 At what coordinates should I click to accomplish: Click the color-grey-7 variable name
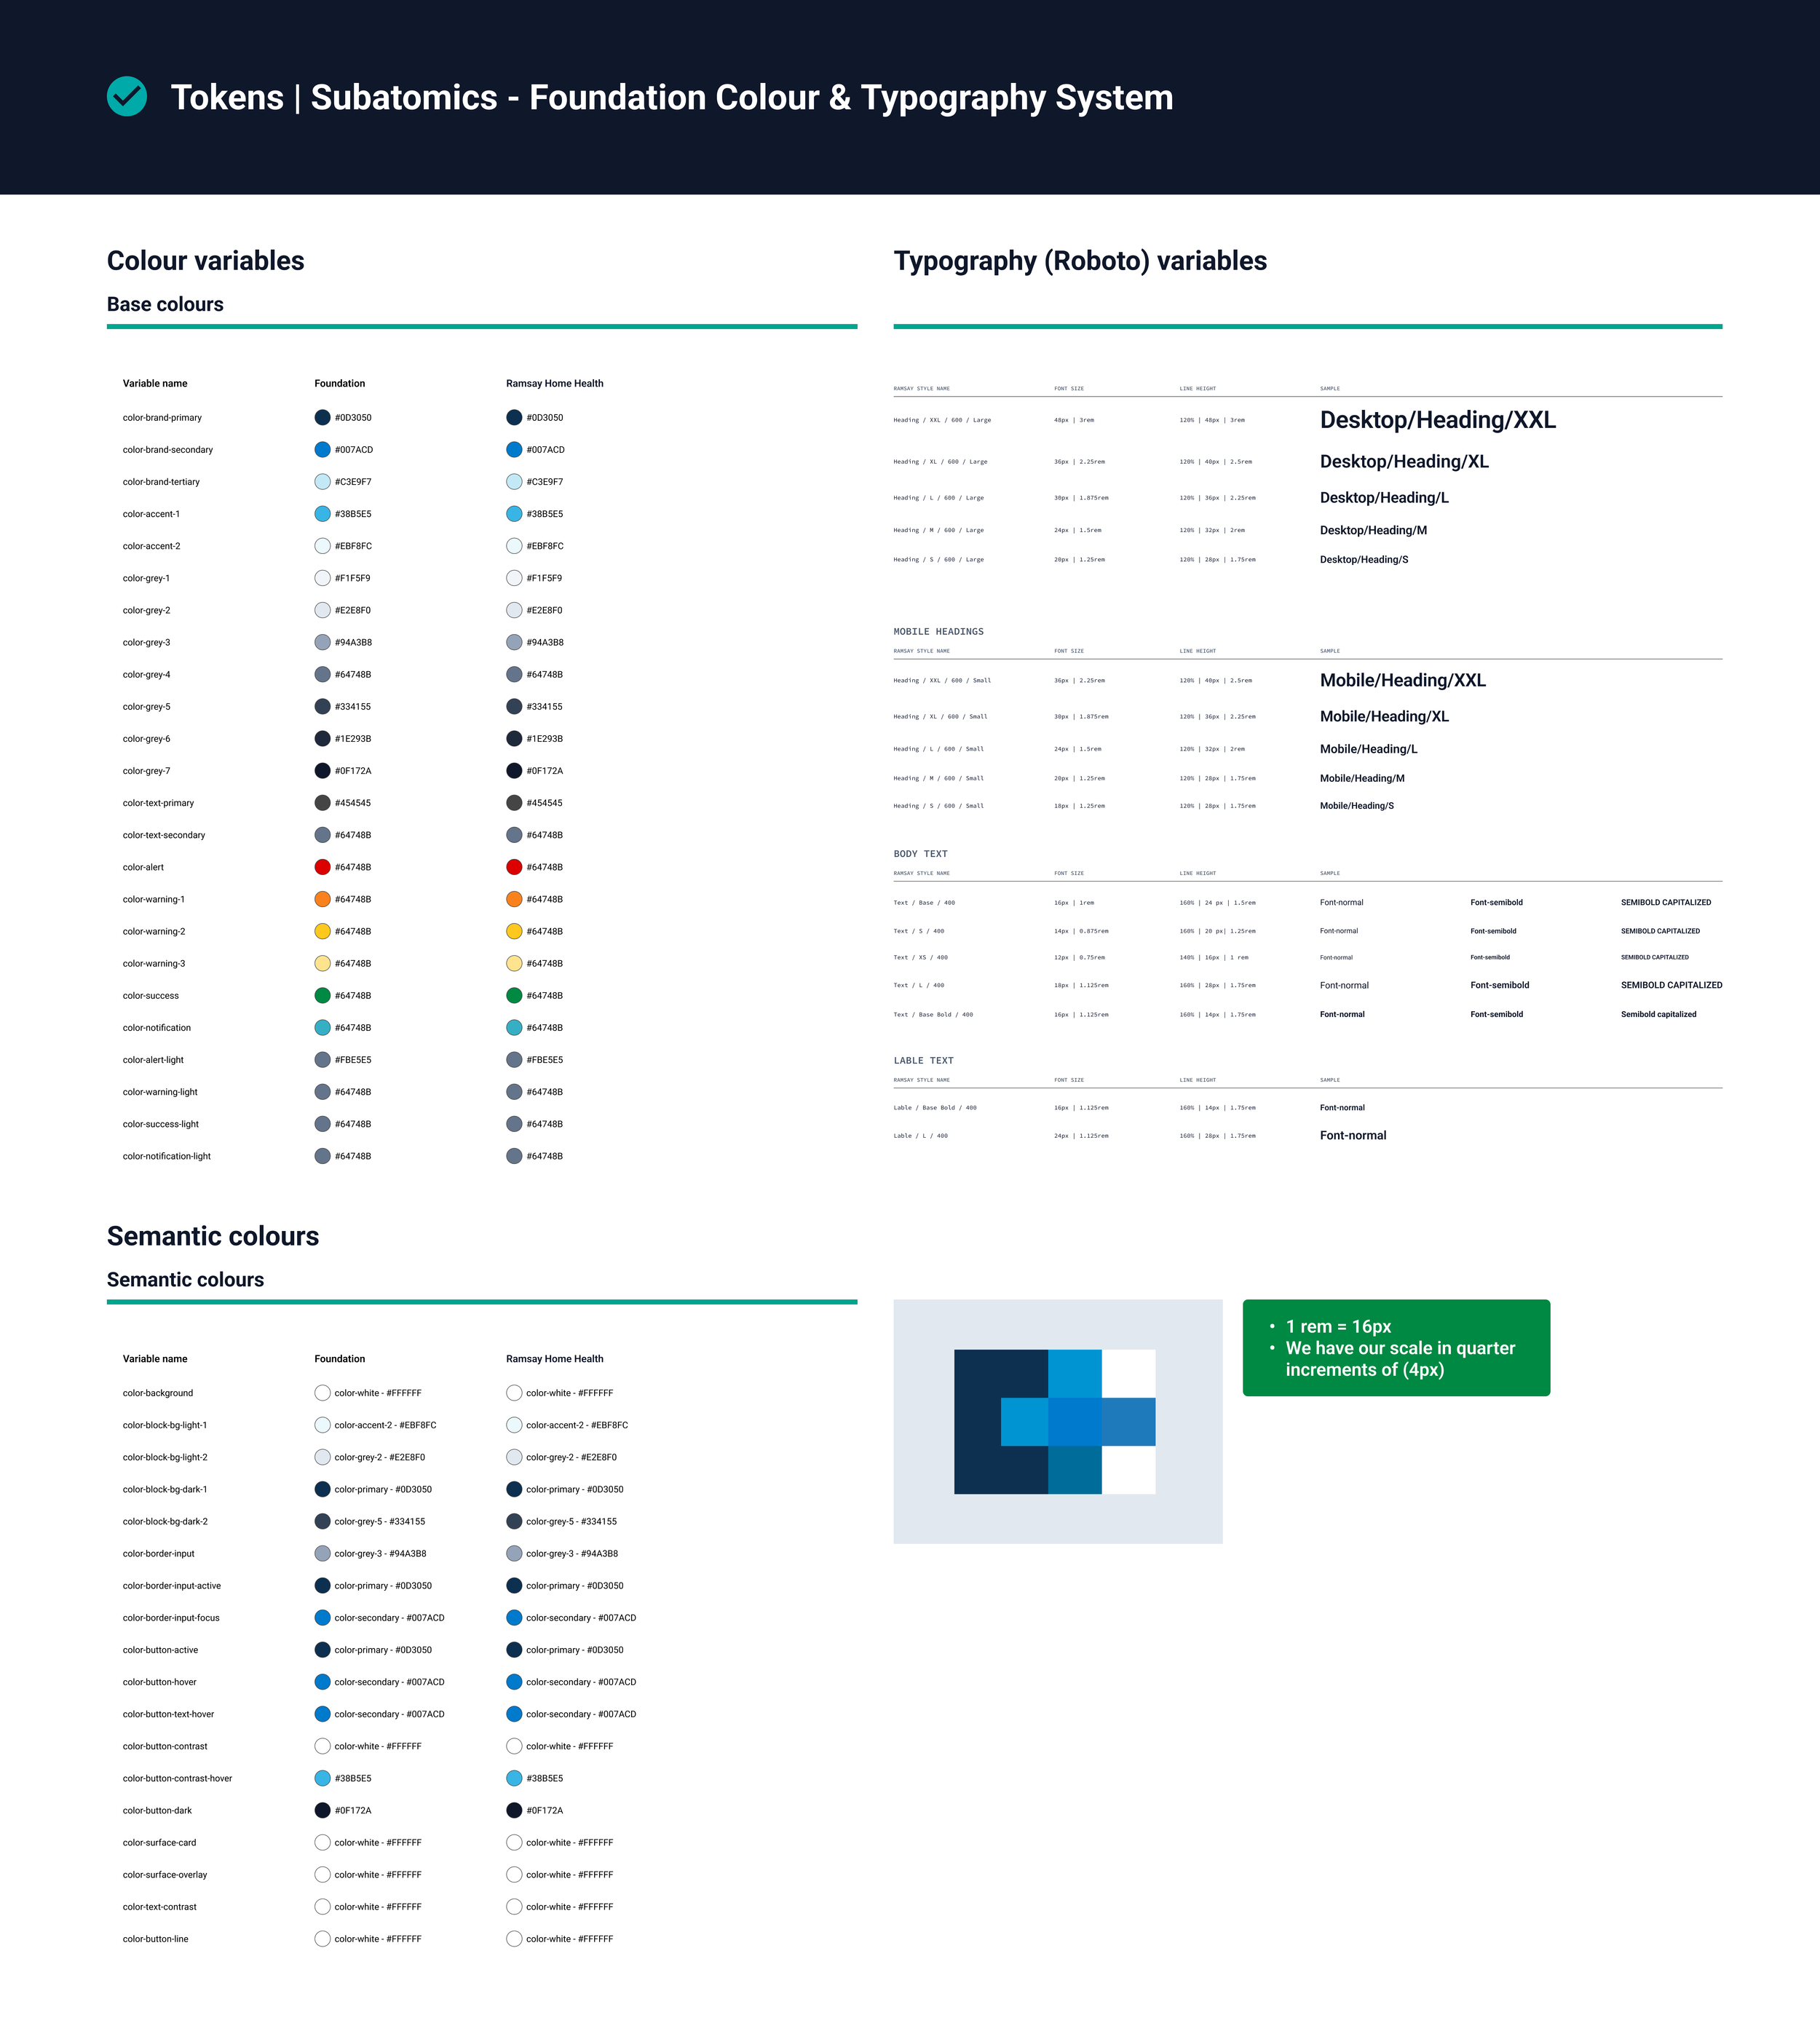point(146,771)
